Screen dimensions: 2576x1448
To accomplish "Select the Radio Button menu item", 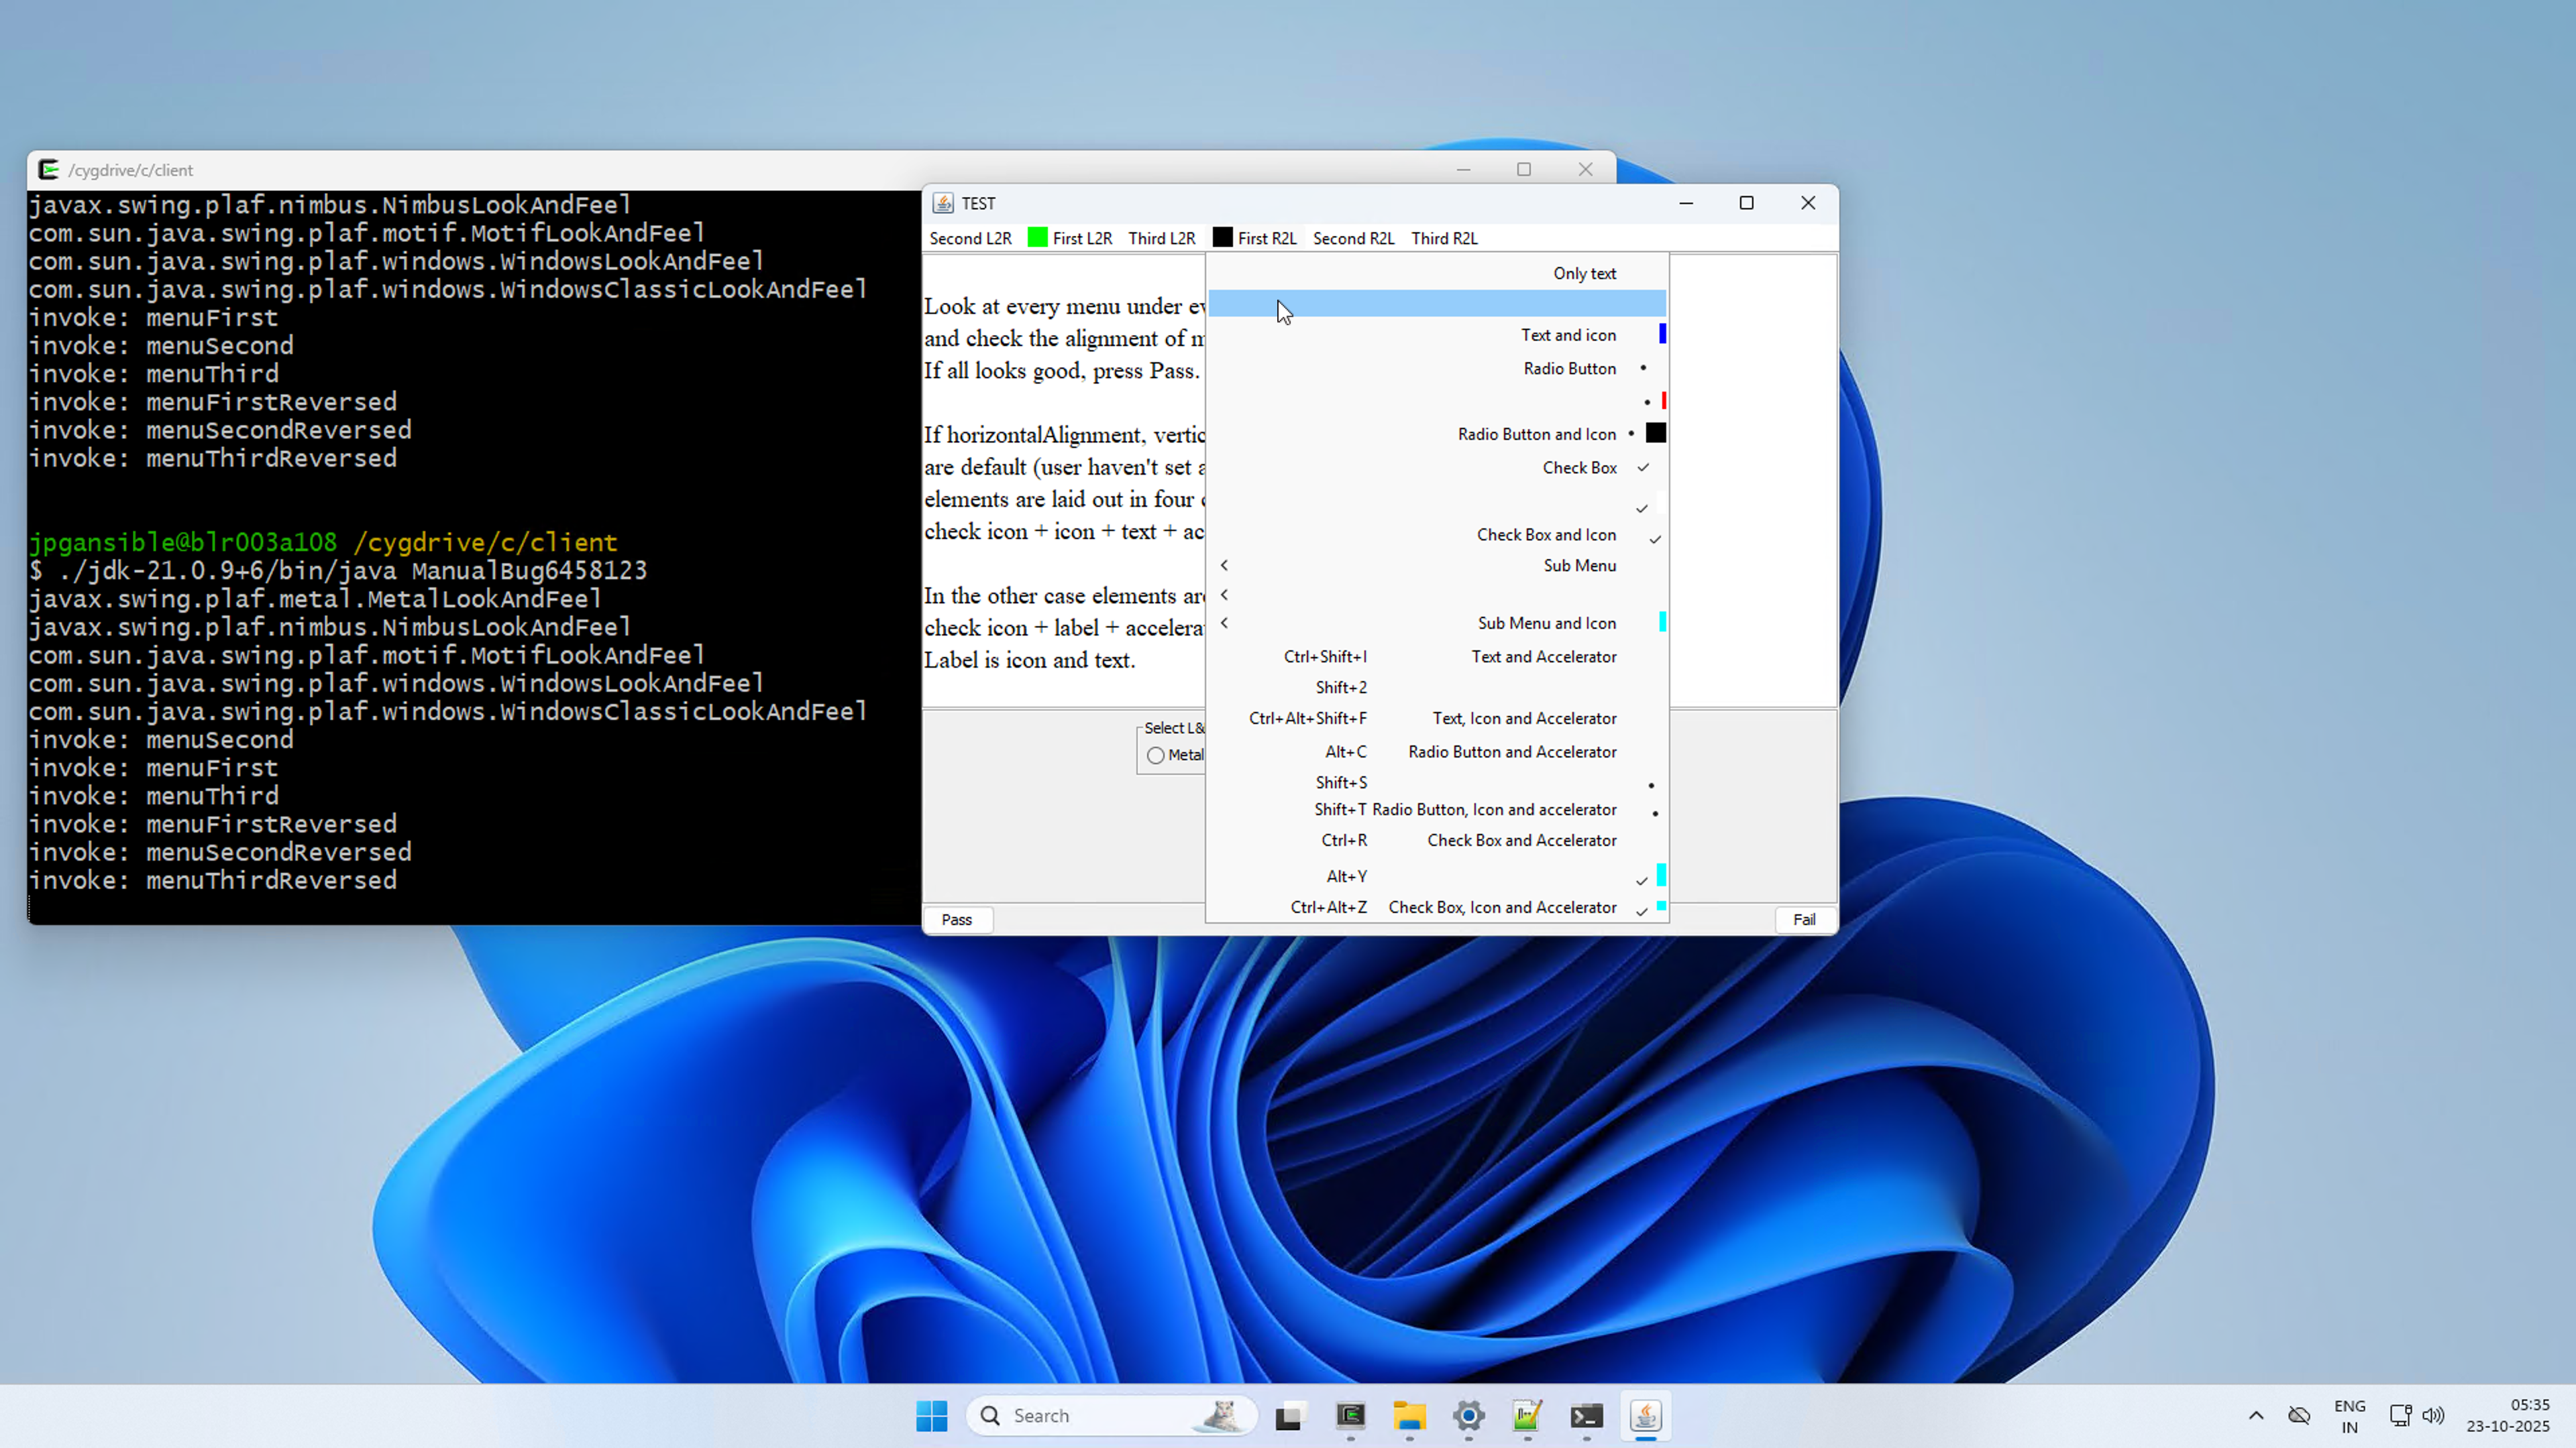I will coord(1569,369).
